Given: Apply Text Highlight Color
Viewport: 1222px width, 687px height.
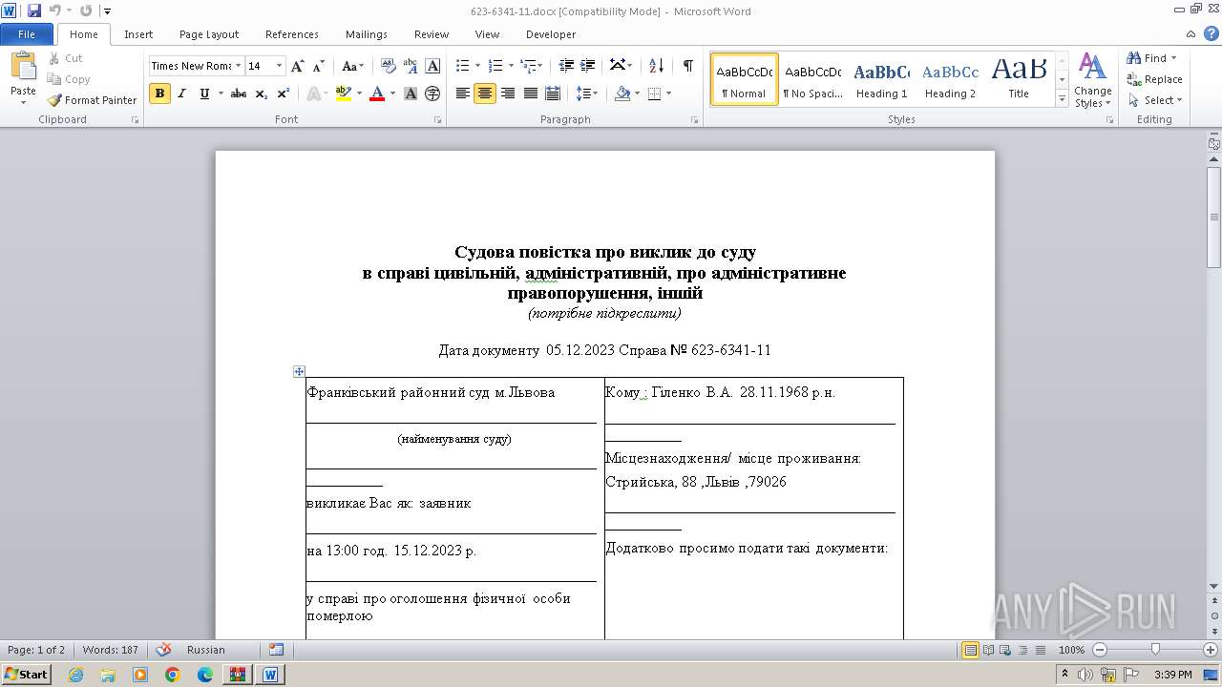Looking at the screenshot, I should tap(344, 94).
